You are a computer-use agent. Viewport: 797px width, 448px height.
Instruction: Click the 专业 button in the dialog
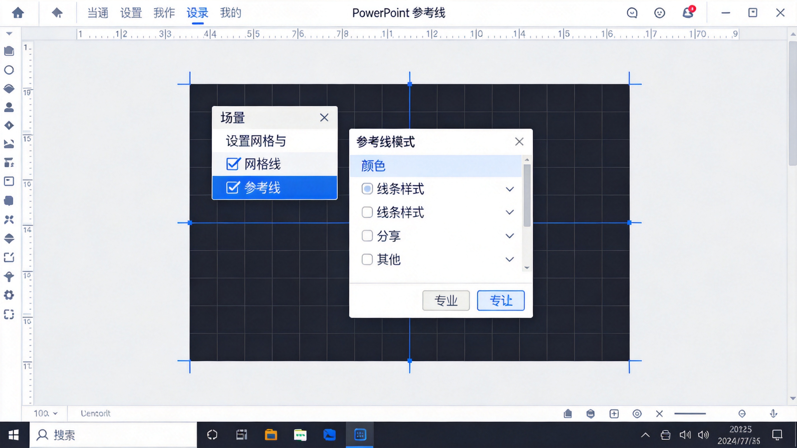[446, 300]
